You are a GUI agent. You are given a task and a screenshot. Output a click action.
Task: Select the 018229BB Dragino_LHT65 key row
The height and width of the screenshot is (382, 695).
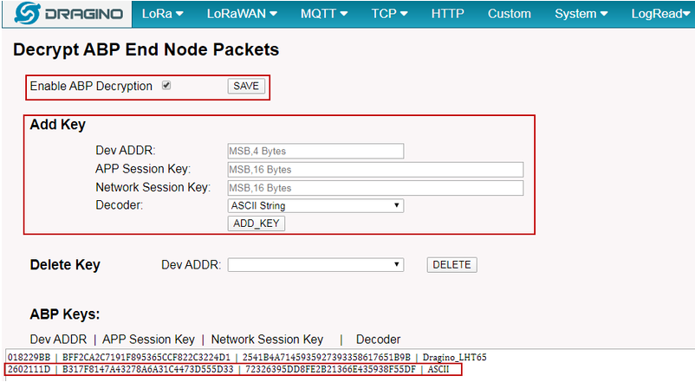pos(247,357)
